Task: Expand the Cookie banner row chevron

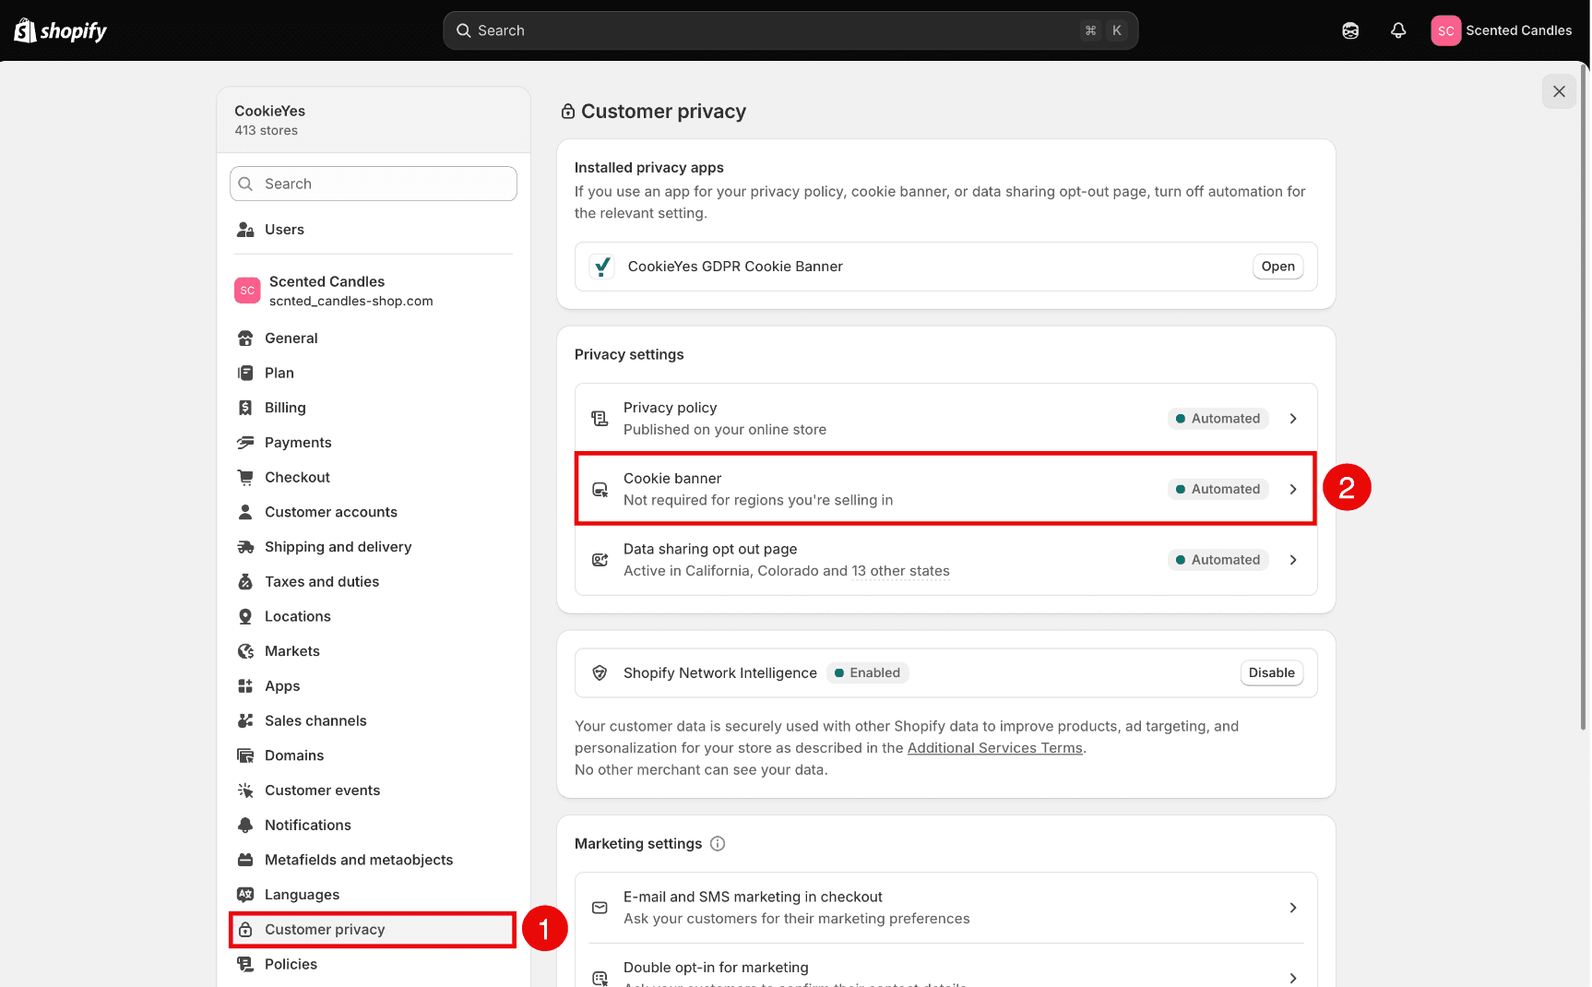Action: pos(1293,489)
